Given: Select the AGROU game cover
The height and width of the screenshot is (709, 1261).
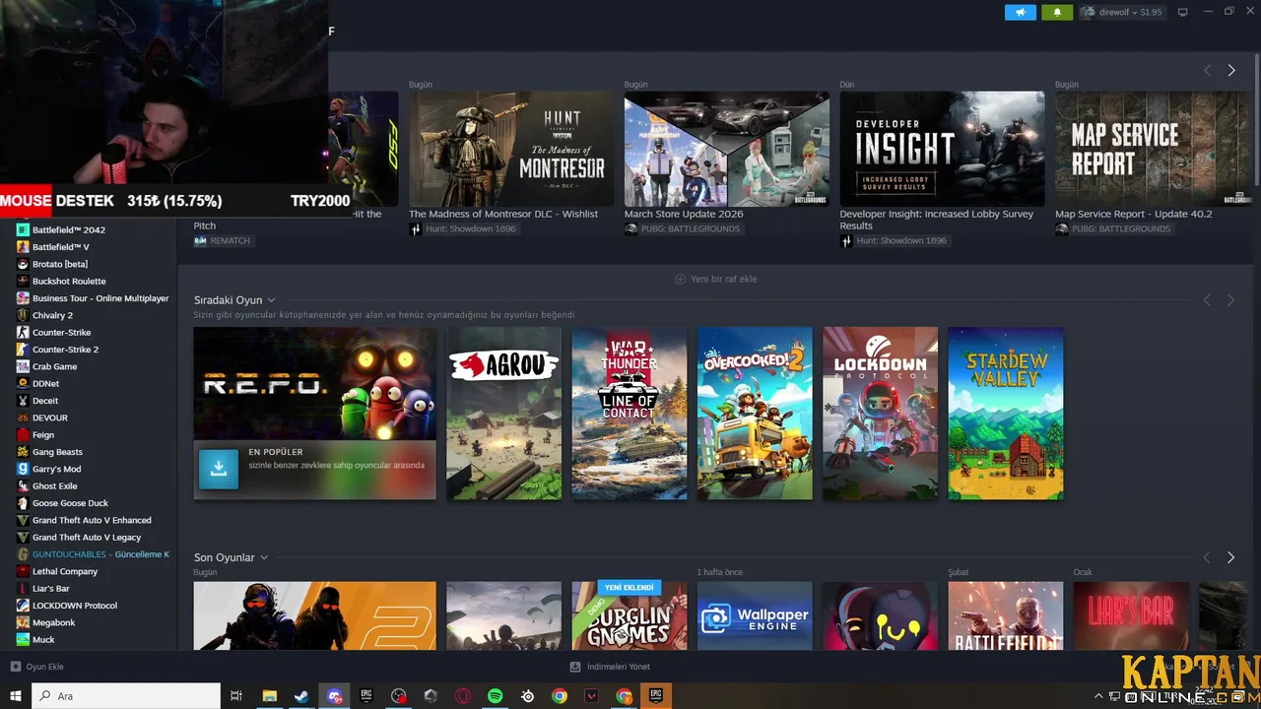Looking at the screenshot, I should point(503,414).
